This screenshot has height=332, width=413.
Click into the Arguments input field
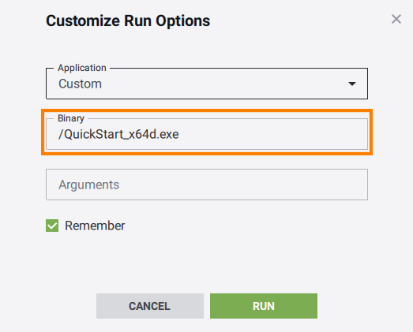click(207, 185)
